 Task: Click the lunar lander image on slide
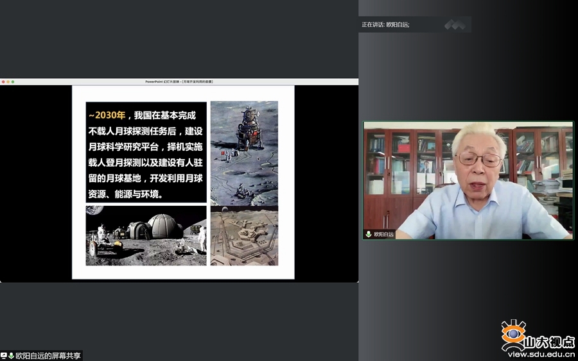click(244, 153)
